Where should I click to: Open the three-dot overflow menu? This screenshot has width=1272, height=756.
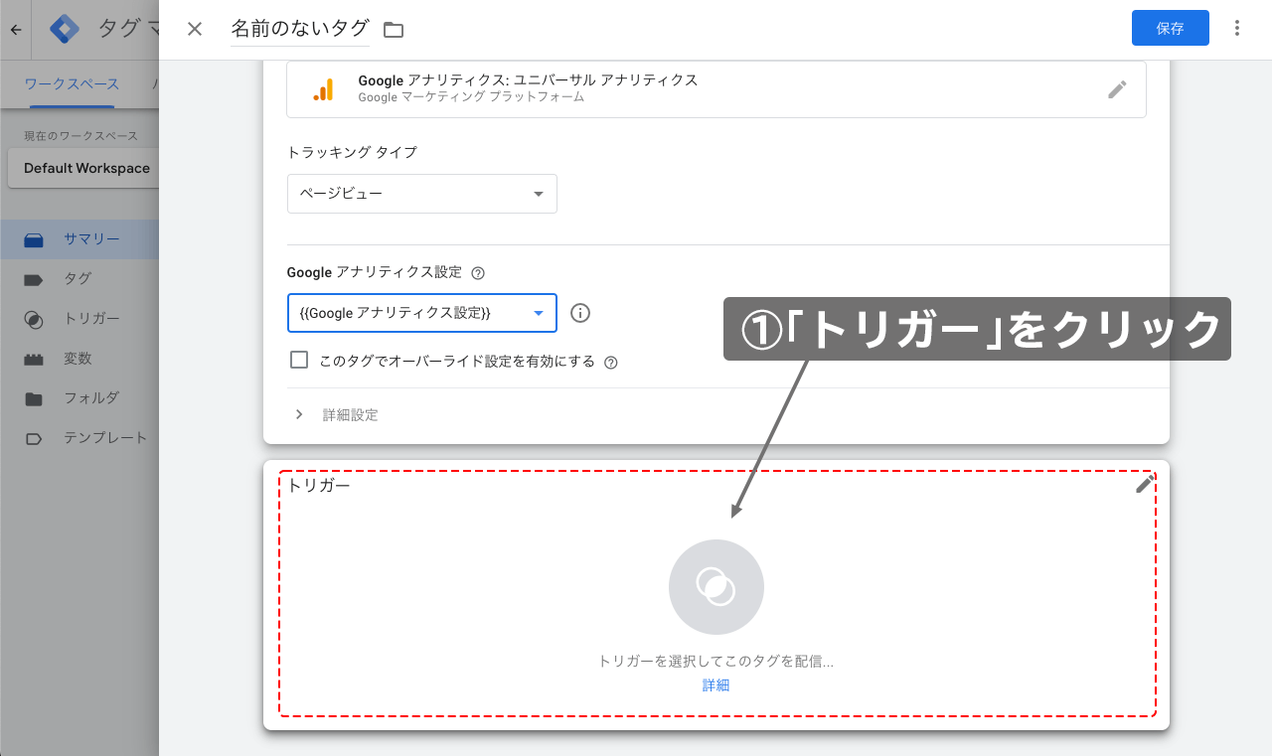[x=1237, y=30]
